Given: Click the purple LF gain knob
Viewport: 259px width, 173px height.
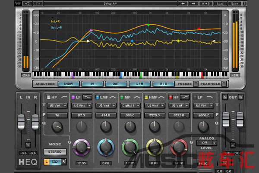Looking at the screenshot, I should pyautogui.click(x=82, y=147).
